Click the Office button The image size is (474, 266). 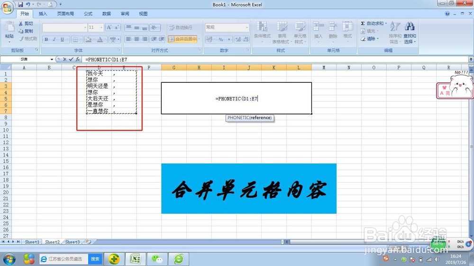tap(8, 8)
